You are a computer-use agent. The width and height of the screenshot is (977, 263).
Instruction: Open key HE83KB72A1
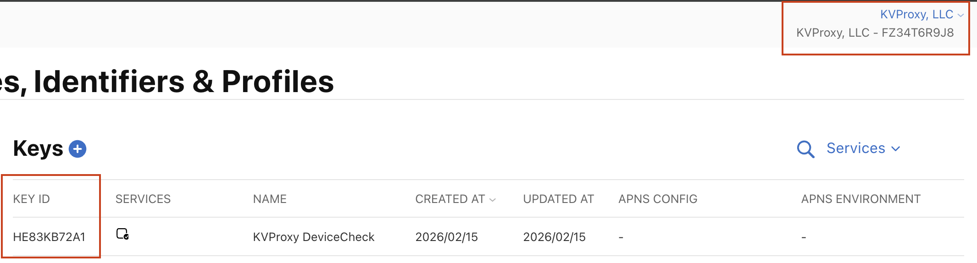pos(49,237)
